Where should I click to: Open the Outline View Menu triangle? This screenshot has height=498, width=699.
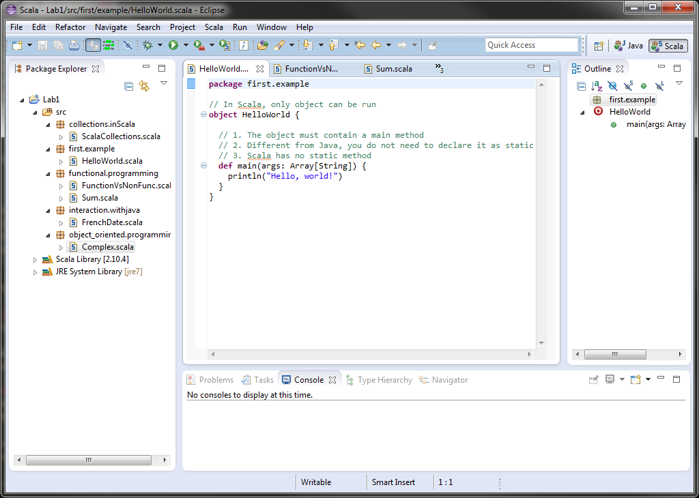(679, 83)
